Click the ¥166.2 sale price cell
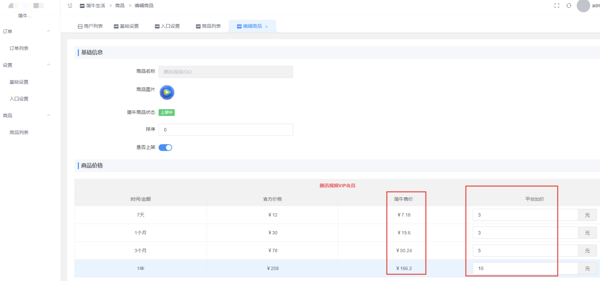 pos(404,268)
